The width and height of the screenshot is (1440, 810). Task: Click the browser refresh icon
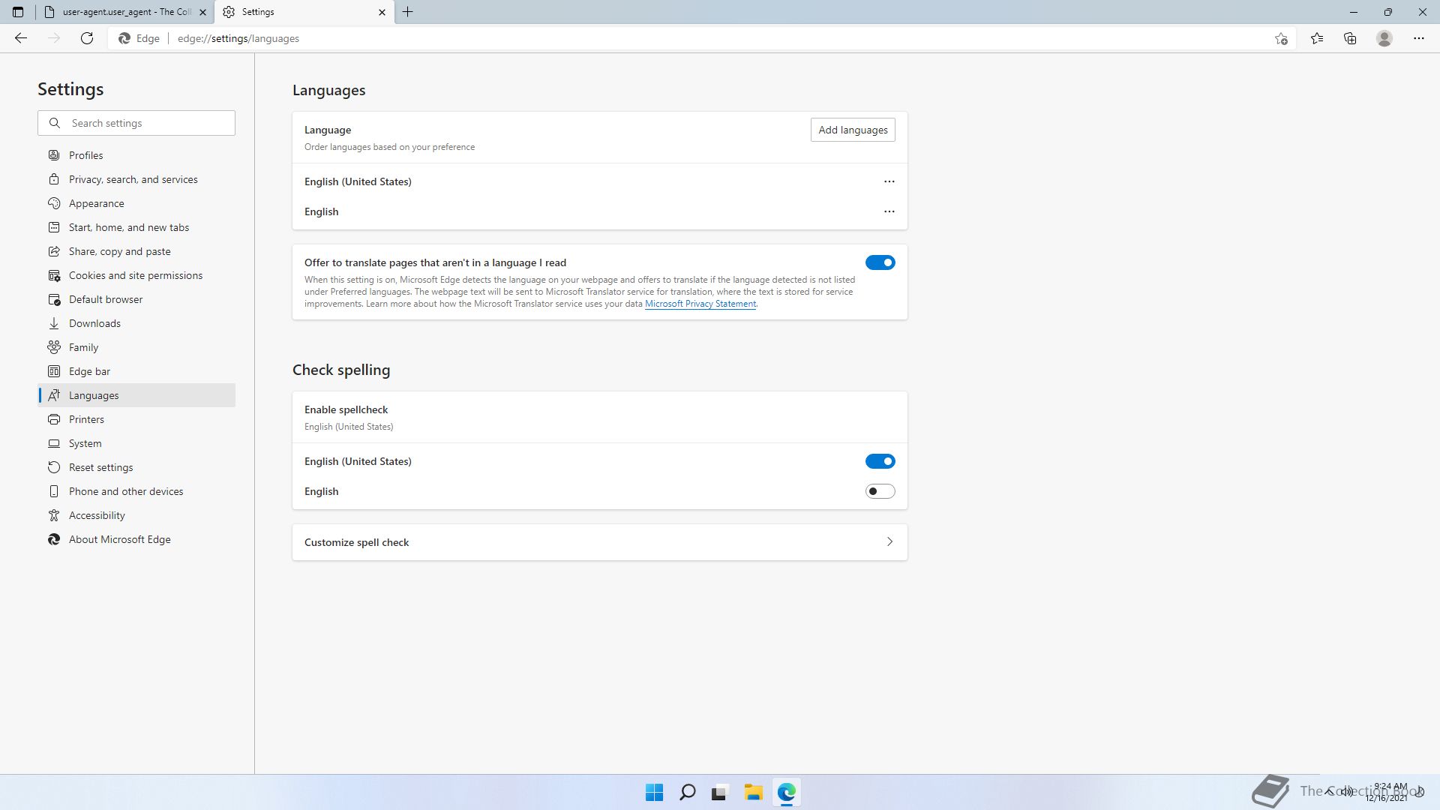[87, 38]
